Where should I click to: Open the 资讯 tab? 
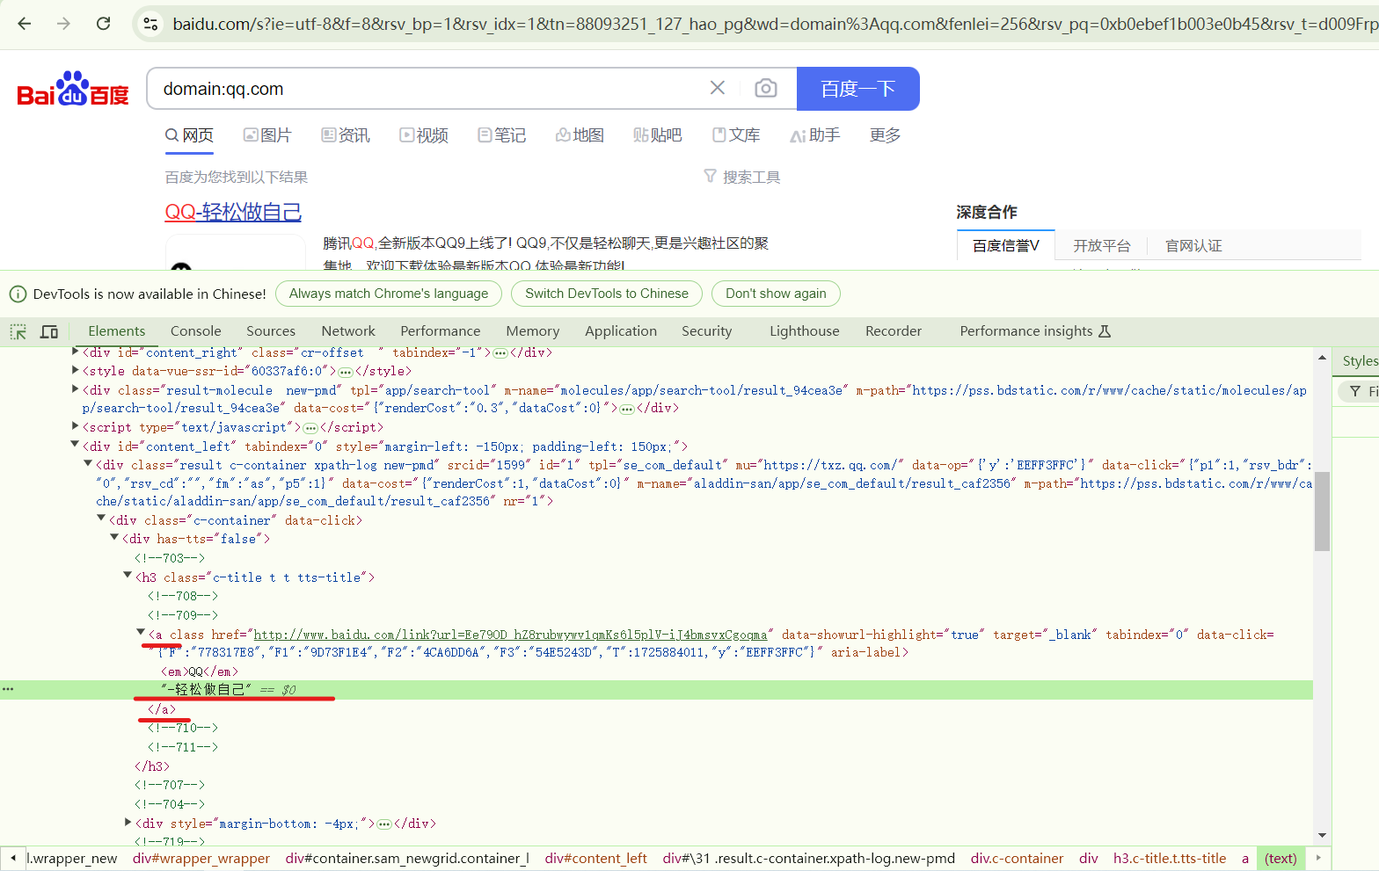pyautogui.click(x=346, y=135)
